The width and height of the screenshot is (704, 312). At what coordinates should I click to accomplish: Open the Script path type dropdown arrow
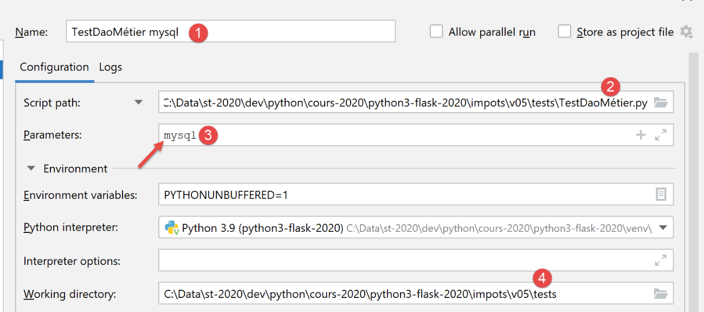point(139,102)
